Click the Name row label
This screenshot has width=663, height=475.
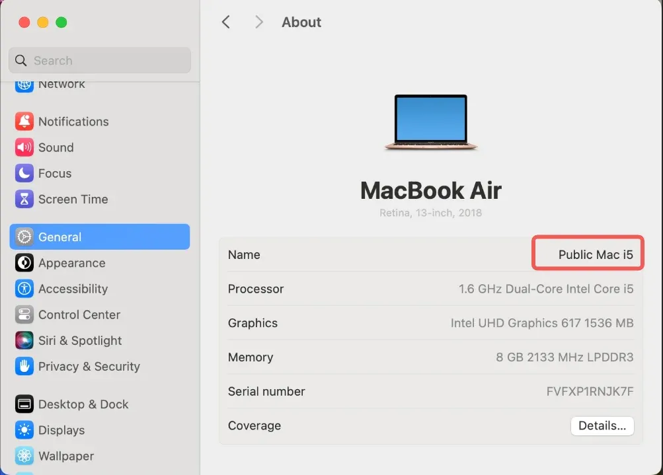tap(244, 255)
